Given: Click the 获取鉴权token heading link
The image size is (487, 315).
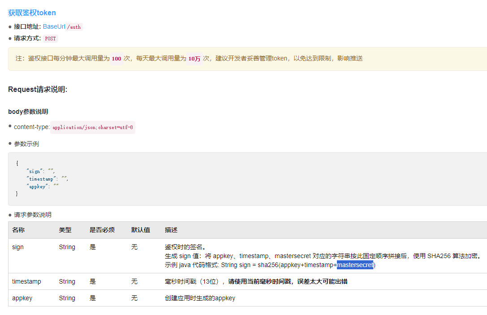Looking at the screenshot, I should point(30,13).
